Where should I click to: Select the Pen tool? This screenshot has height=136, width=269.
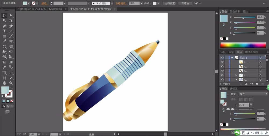point(4,26)
